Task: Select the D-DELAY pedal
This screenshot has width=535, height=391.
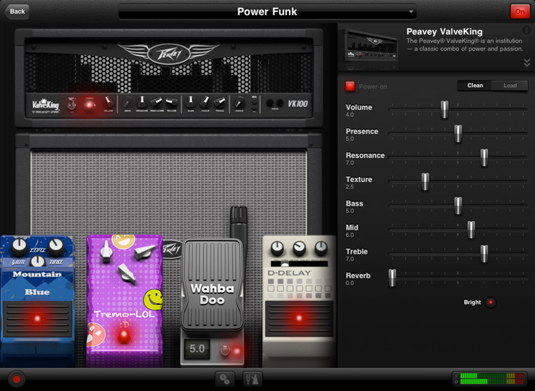Action: click(x=299, y=300)
